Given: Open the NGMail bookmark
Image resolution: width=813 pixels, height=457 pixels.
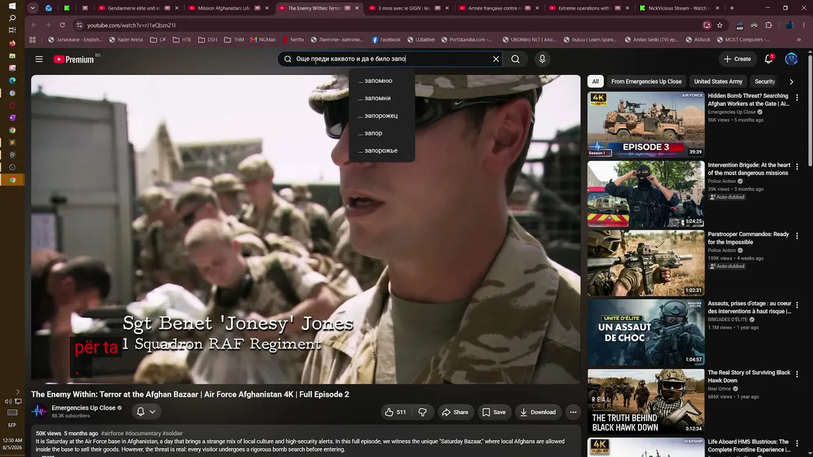Looking at the screenshot, I should pos(262,39).
